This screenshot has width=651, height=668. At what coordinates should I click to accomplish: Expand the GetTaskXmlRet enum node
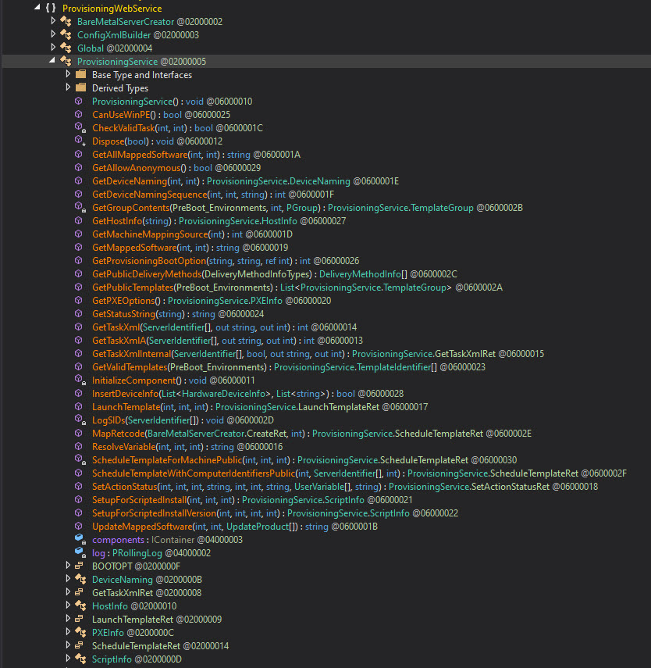[68, 591]
